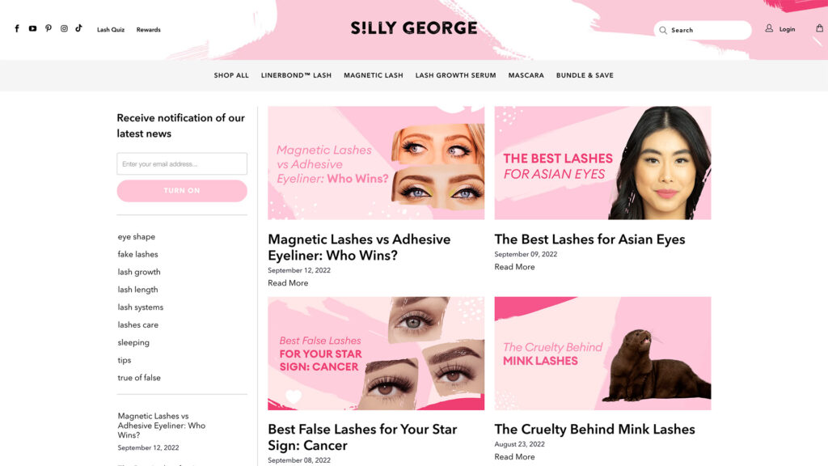The image size is (828, 466).
Task: Filter posts by eye shape tag
Action: [136, 237]
